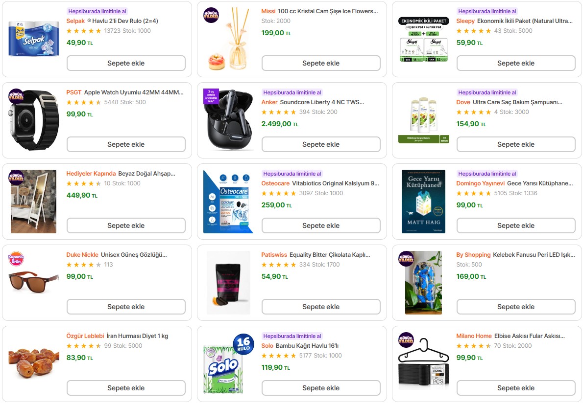Click the Günün Yıldızı badge on Missi product
583x405 pixels.
211,15
